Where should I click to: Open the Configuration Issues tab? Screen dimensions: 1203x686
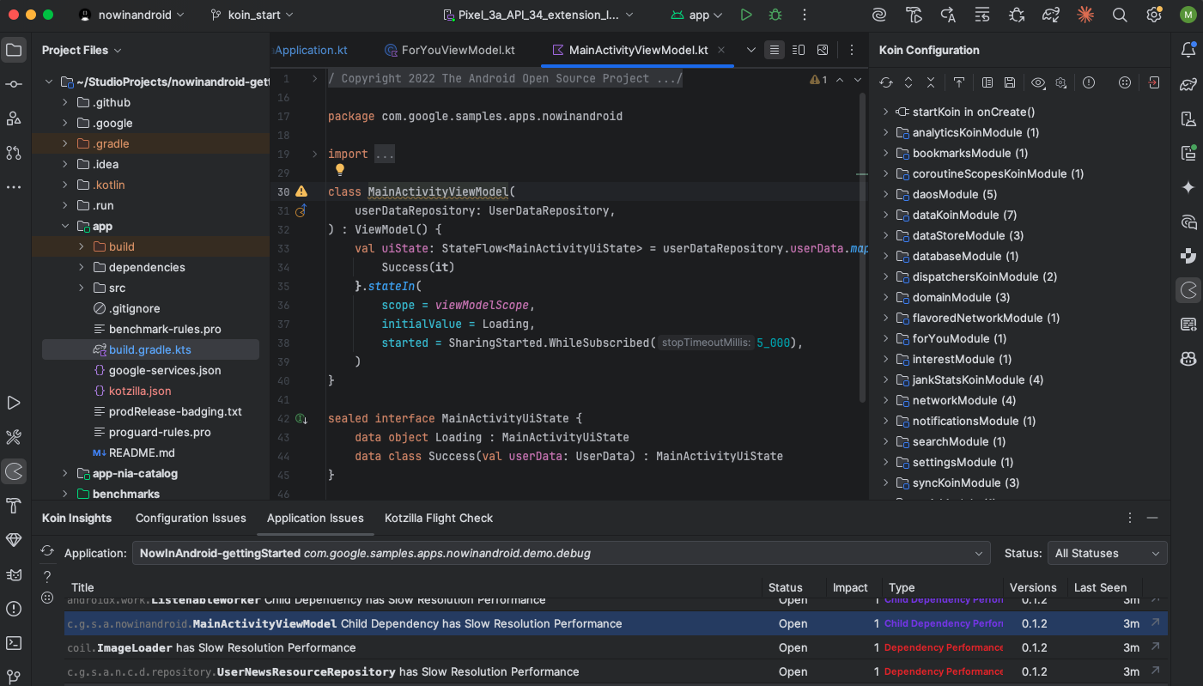pos(191,518)
